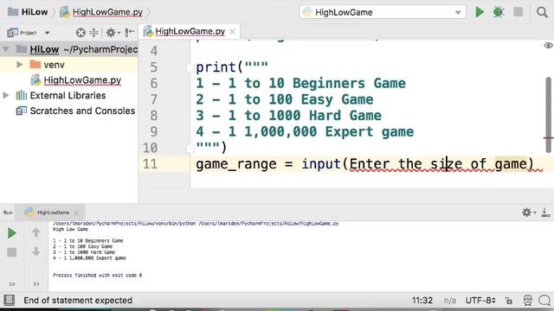This screenshot has width=554, height=311.
Task: Collapse the HiLow project root
Action: click(x=6, y=49)
